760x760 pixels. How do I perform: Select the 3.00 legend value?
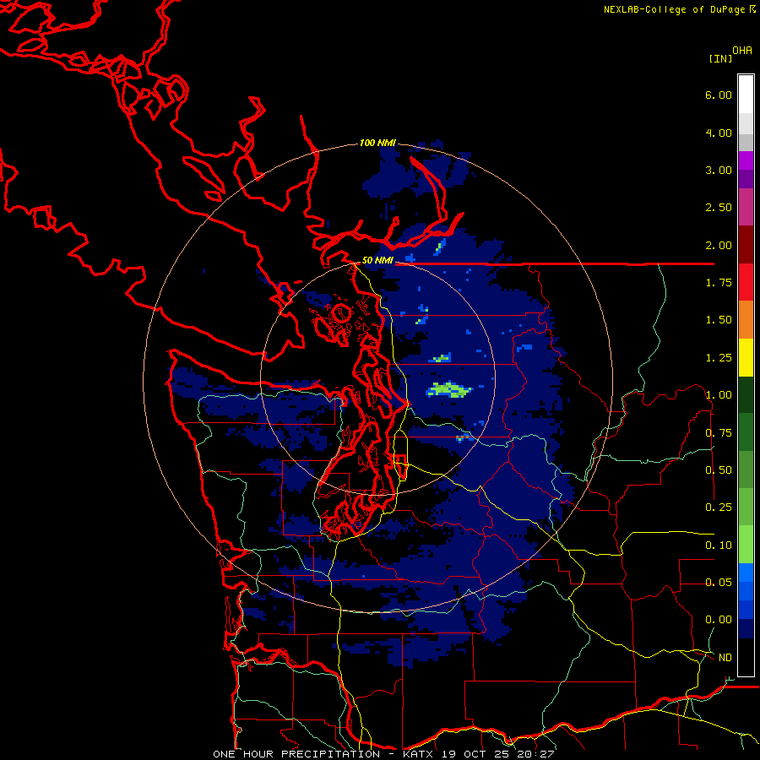(x=719, y=170)
